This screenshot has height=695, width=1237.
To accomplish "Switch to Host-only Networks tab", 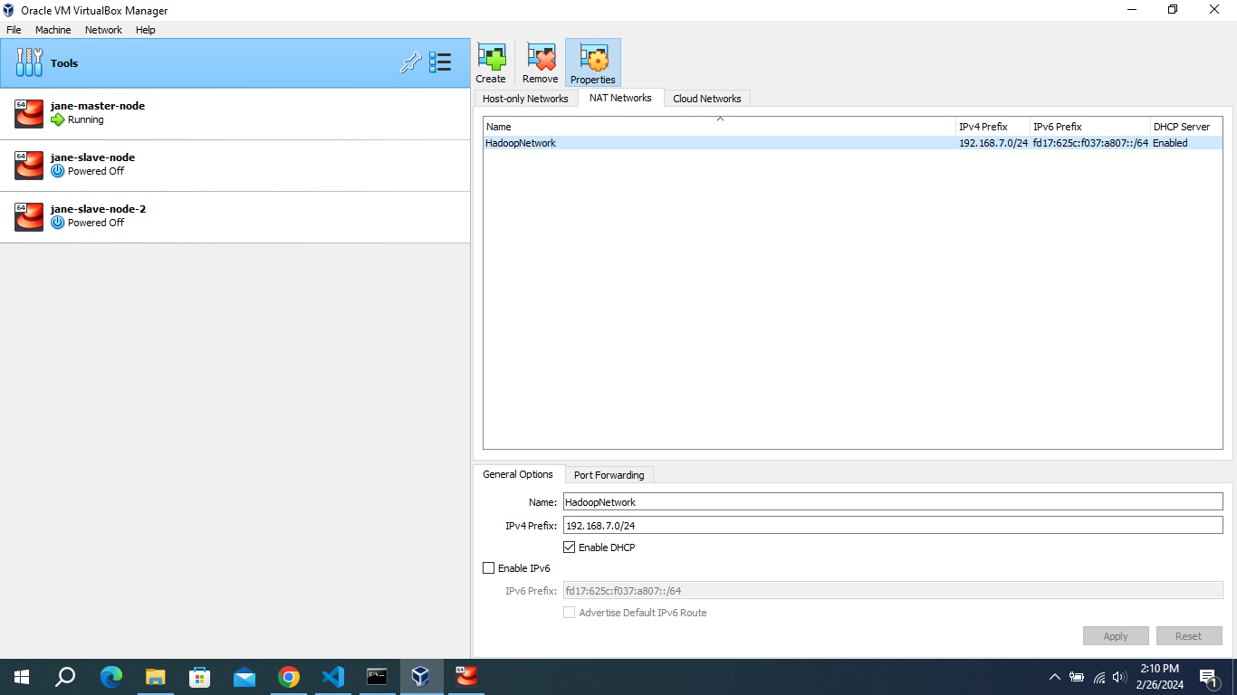I will click(525, 99).
